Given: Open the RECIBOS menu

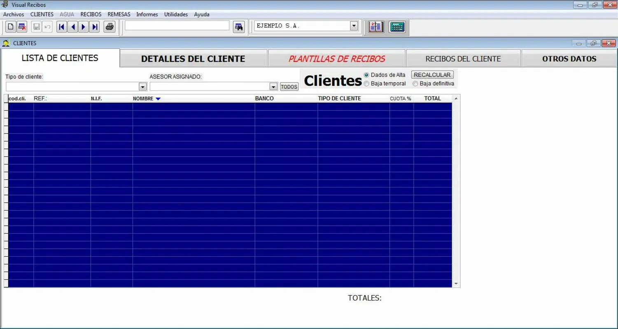Looking at the screenshot, I should pyautogui.click(x=91, y=14).
